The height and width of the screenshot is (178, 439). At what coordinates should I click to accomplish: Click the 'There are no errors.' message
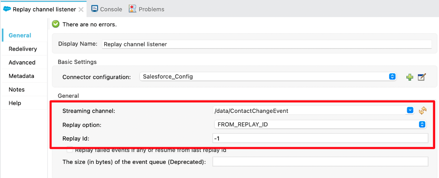pos(90,24)
